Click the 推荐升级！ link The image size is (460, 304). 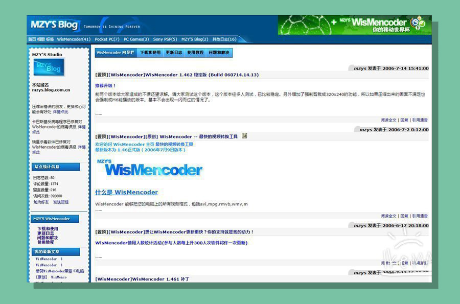[x=105, y=86]
